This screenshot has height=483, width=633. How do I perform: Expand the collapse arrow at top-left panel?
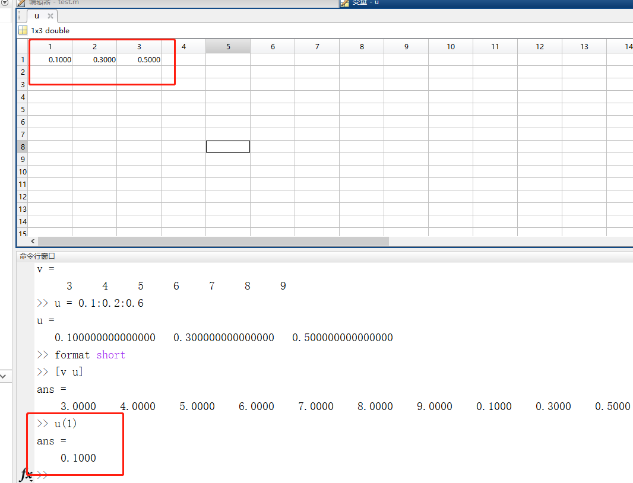pos(4,2)
